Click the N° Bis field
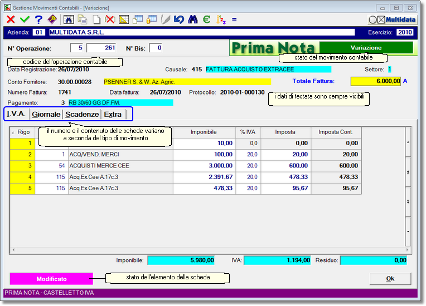 156,48
